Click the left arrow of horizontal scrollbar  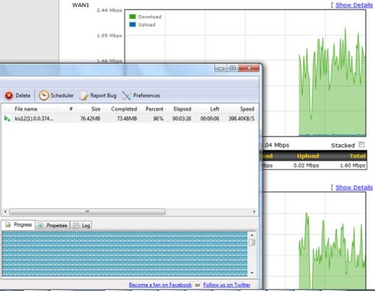click(x=5, y=212)
